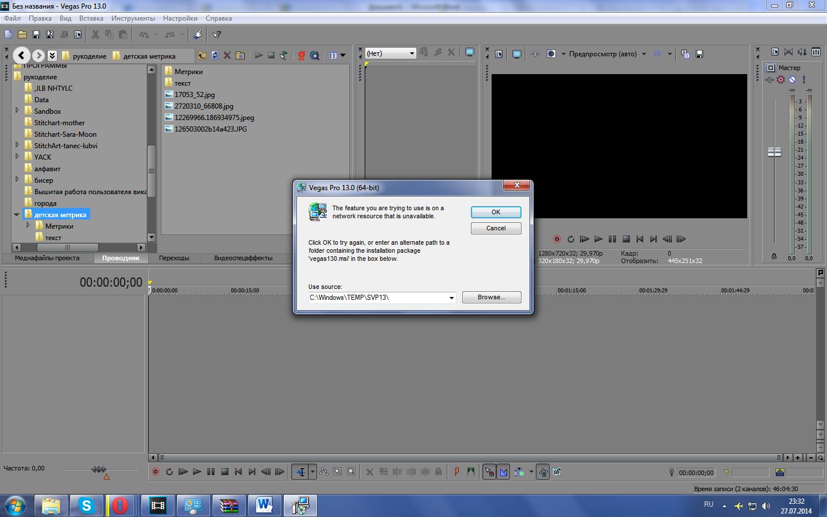The image size is (827, 517).
Task: Select the Envelope Edit tool
Action: tap(324, 472)
